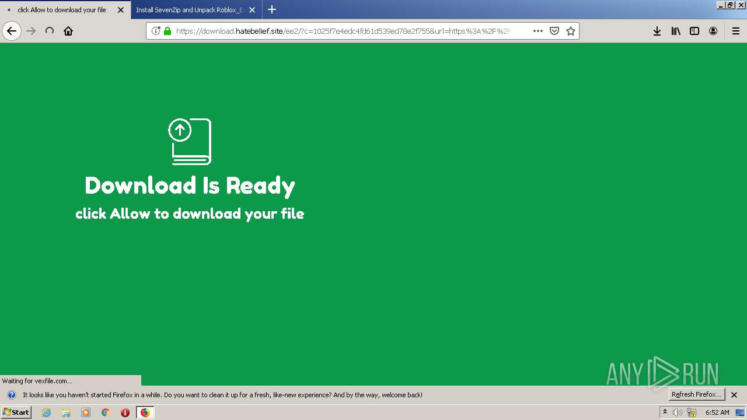The height and width of the screenshot is (420, 747).
Task: Open page actions three-dot menu
Action: pos(538,31)
